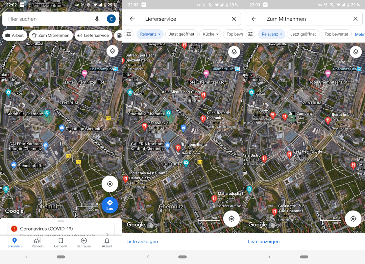The height and width of the screenshot is (264, 365).
Task: Clear the Lieferservice search with X
Action: coord(234,19)
